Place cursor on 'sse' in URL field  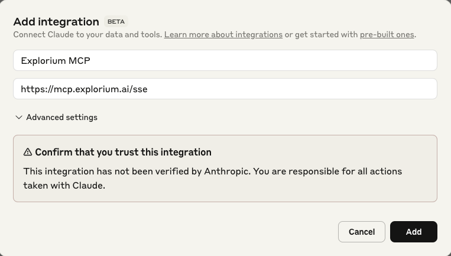[140, 89]
